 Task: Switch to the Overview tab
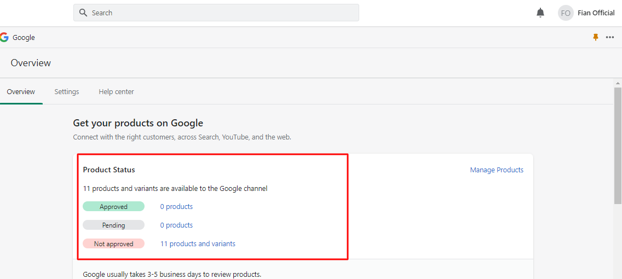click(x=21, y=92)
